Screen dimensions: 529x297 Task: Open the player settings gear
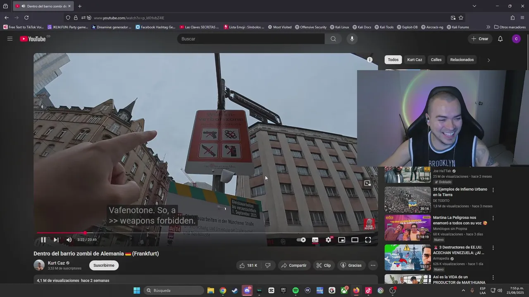coord(329,240)
